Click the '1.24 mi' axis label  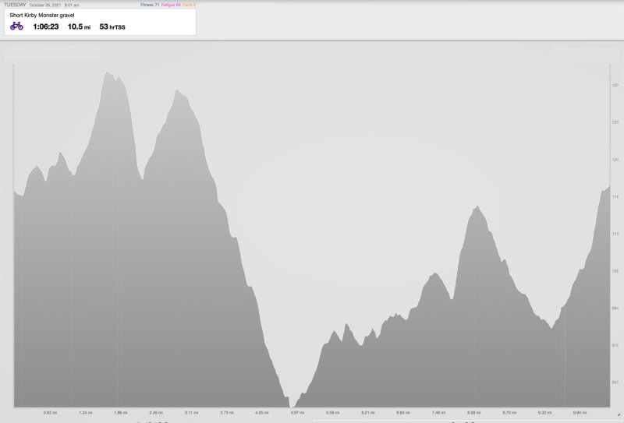tap(86, 413)
